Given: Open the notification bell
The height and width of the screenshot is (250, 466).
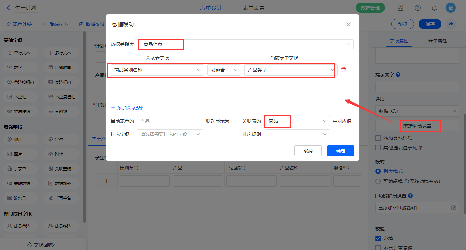Looking at the screenshot, I should coord(434,8).
